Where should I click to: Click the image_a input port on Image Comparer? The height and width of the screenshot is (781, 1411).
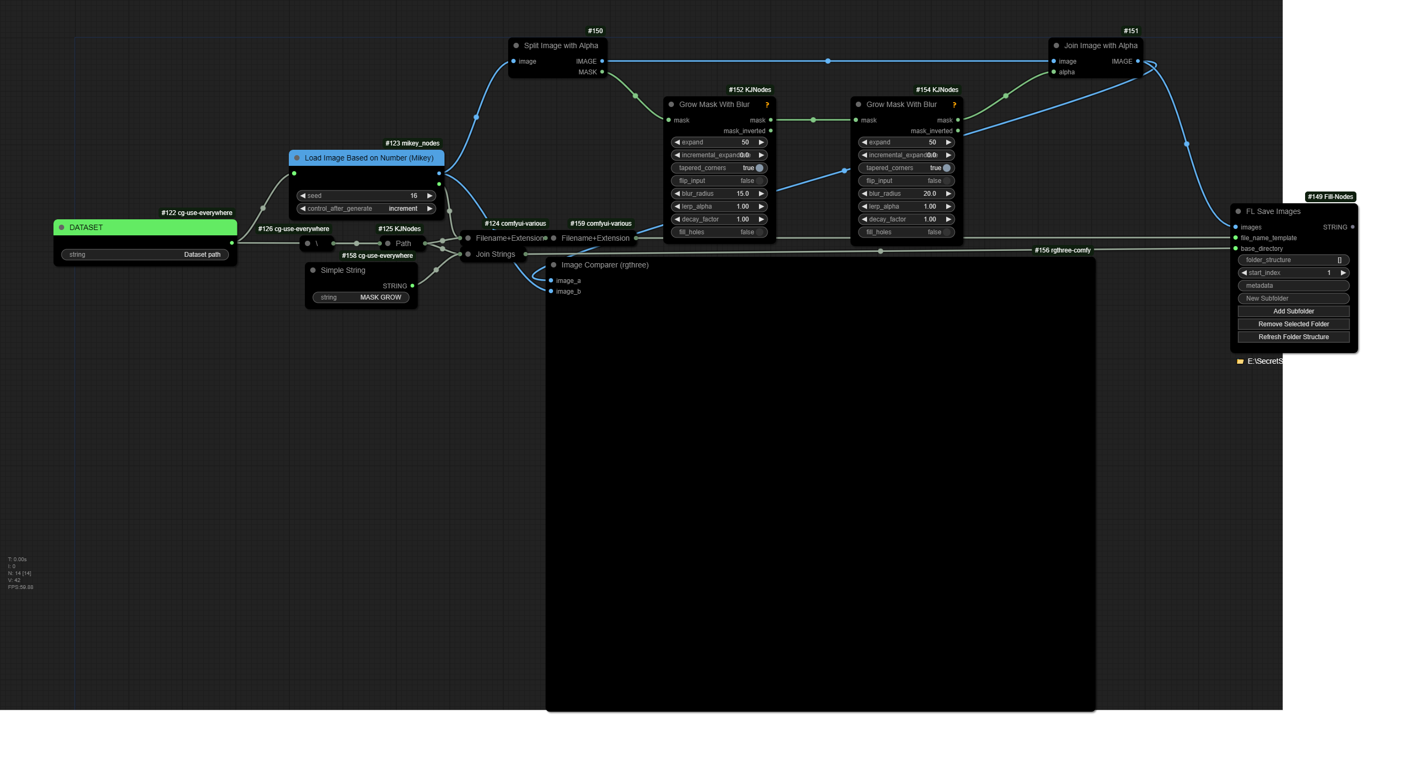coord(551,280)
